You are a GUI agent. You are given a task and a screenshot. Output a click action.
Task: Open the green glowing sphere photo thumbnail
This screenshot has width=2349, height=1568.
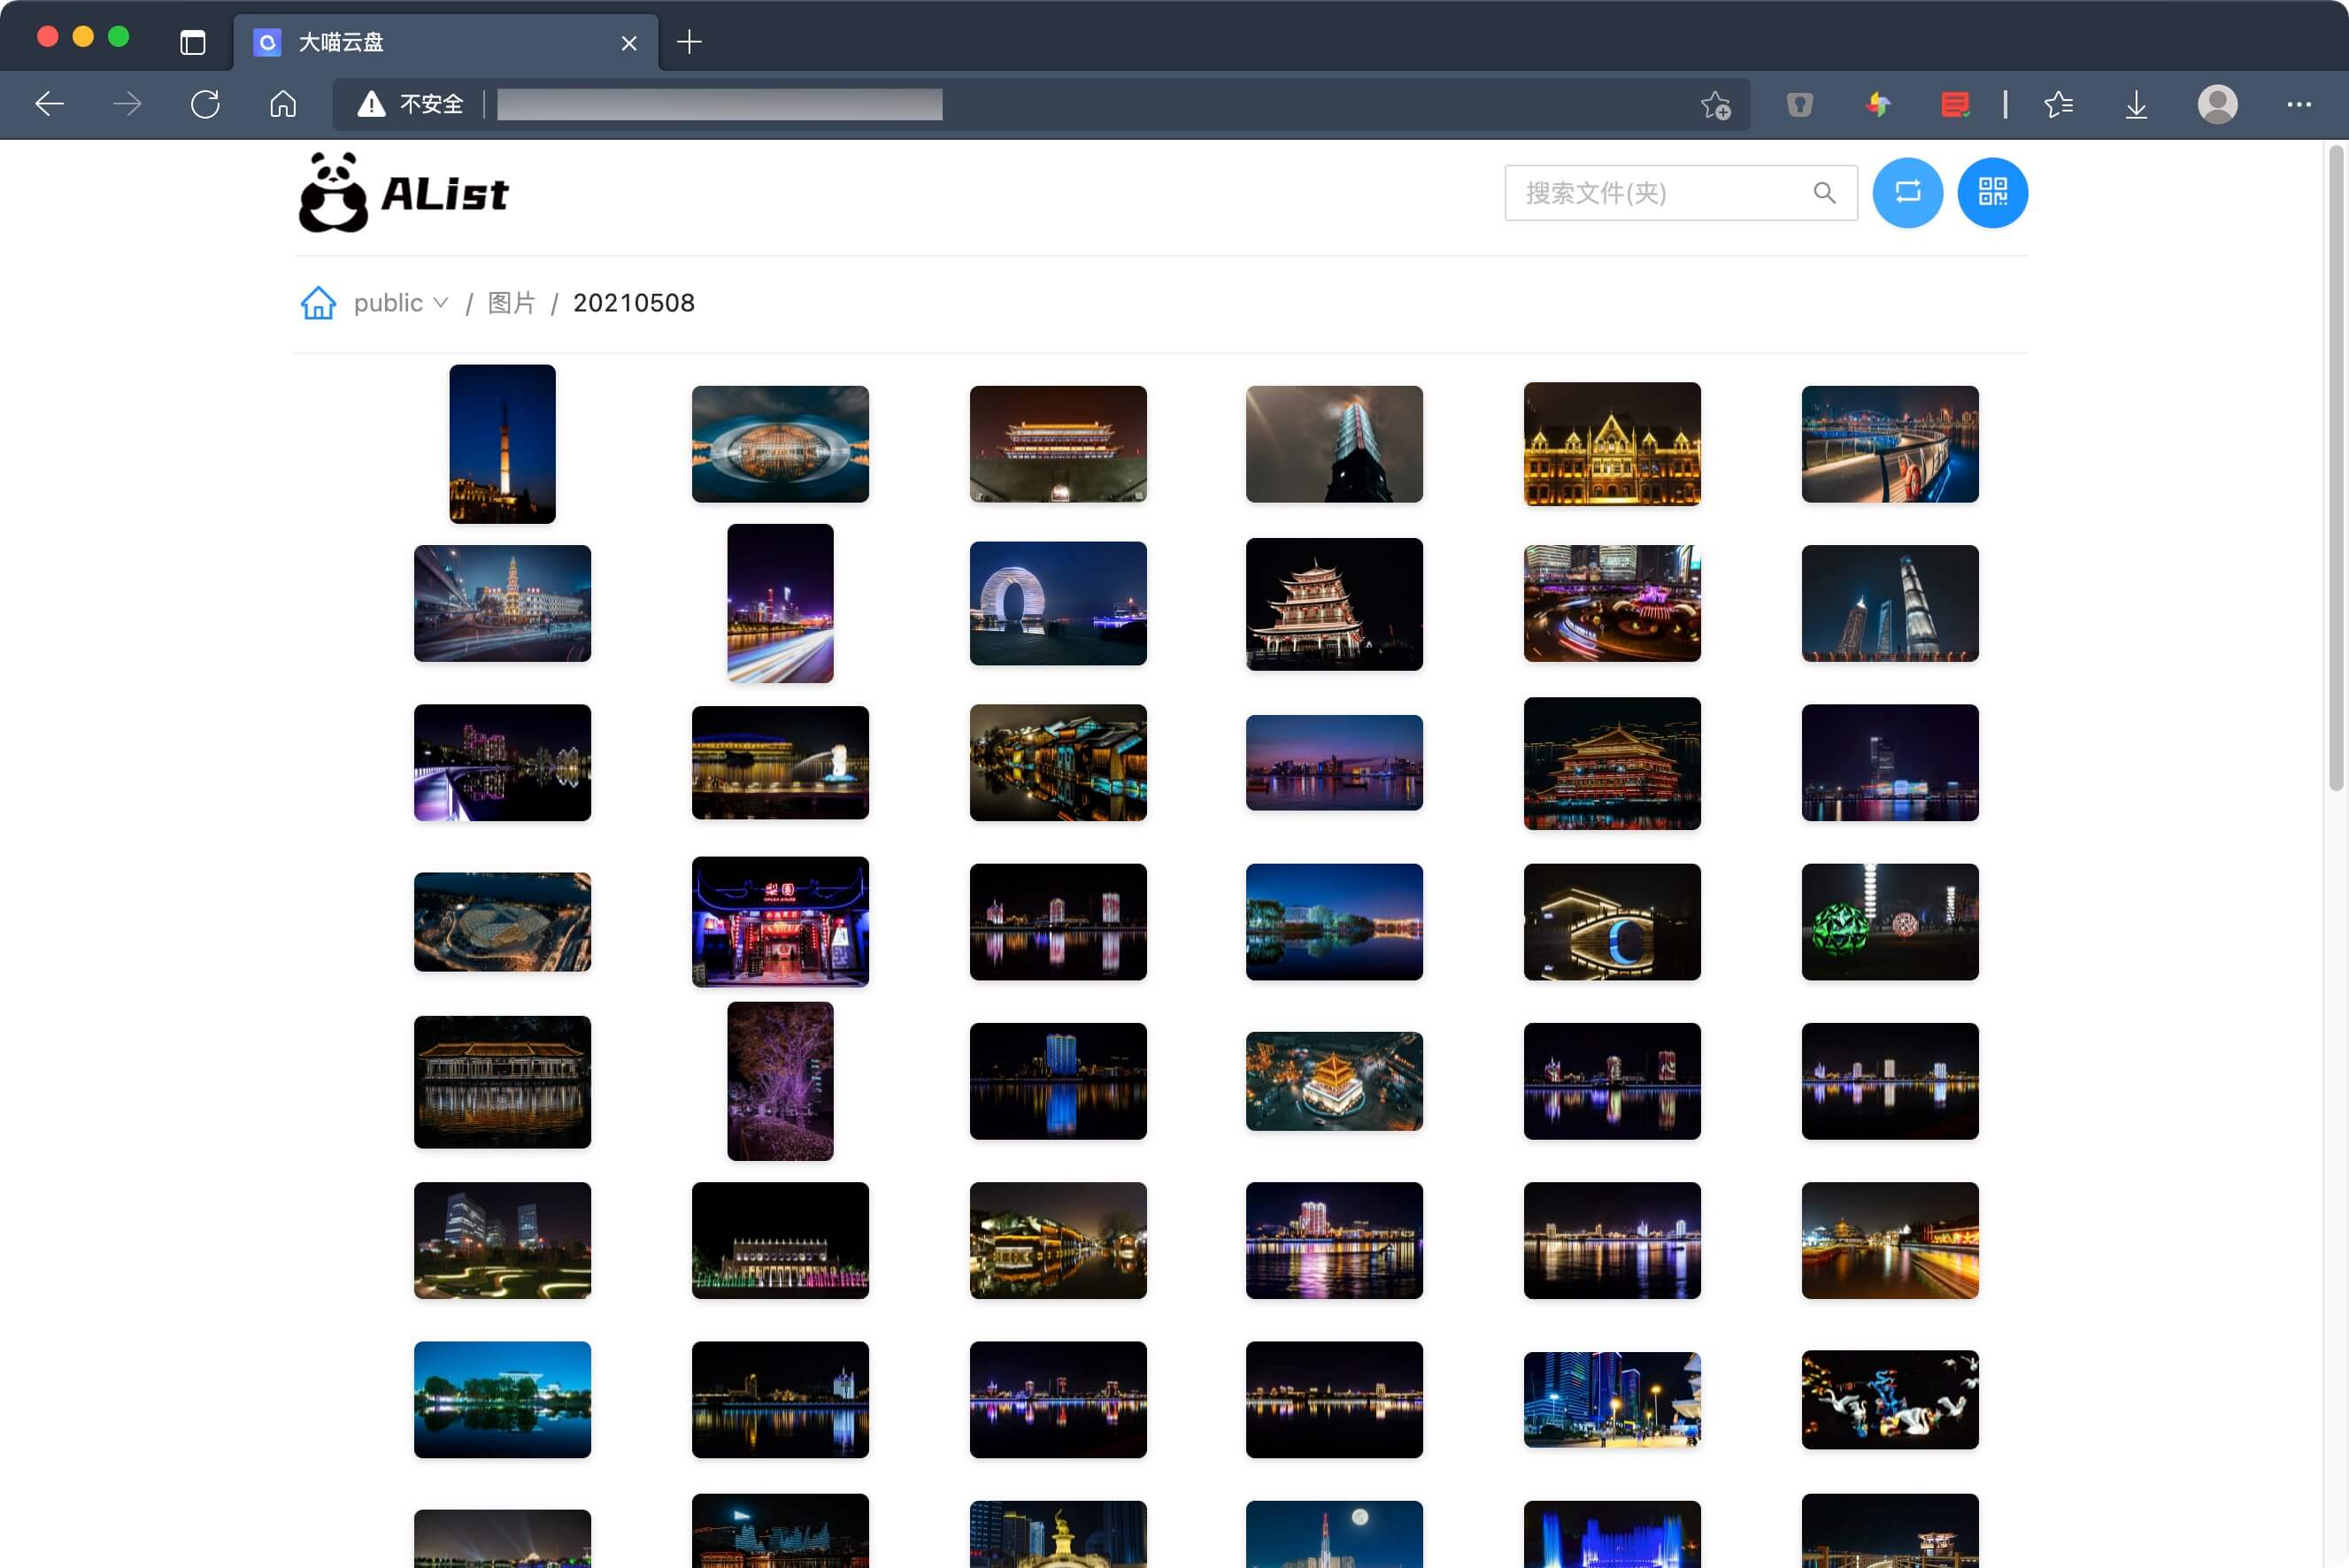coord(1889,921)
